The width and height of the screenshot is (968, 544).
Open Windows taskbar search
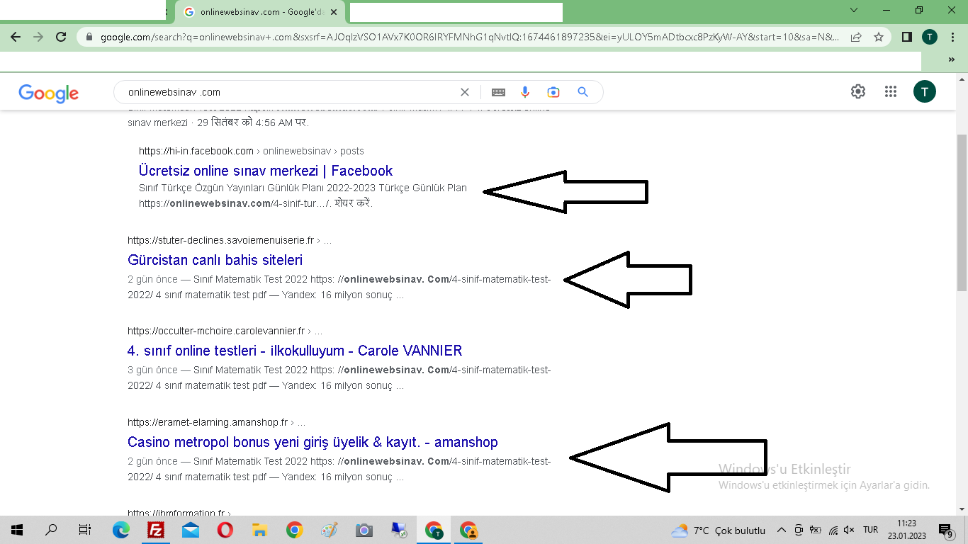pos(51,530)
